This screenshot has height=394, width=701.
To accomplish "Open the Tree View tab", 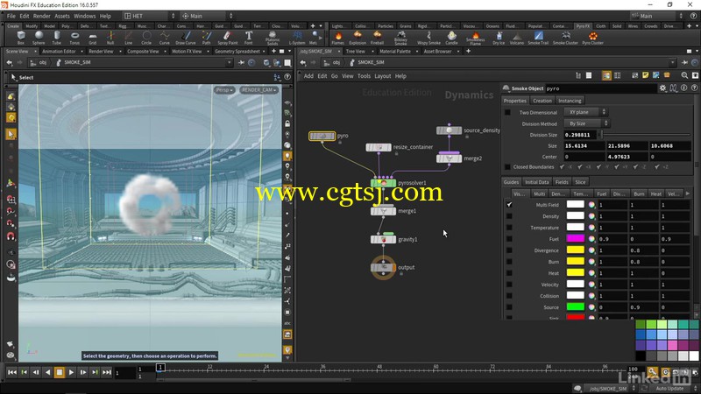I will pyautogui.click(x=356, y=52).
